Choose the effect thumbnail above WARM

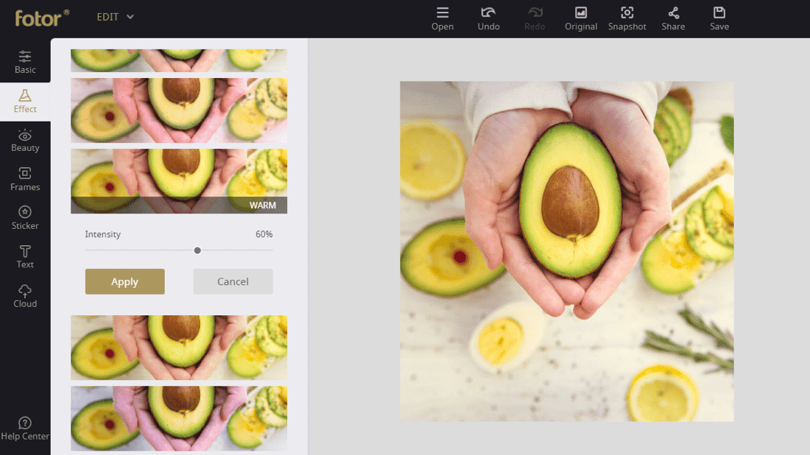pyautogui.click(x=179, y=110)
